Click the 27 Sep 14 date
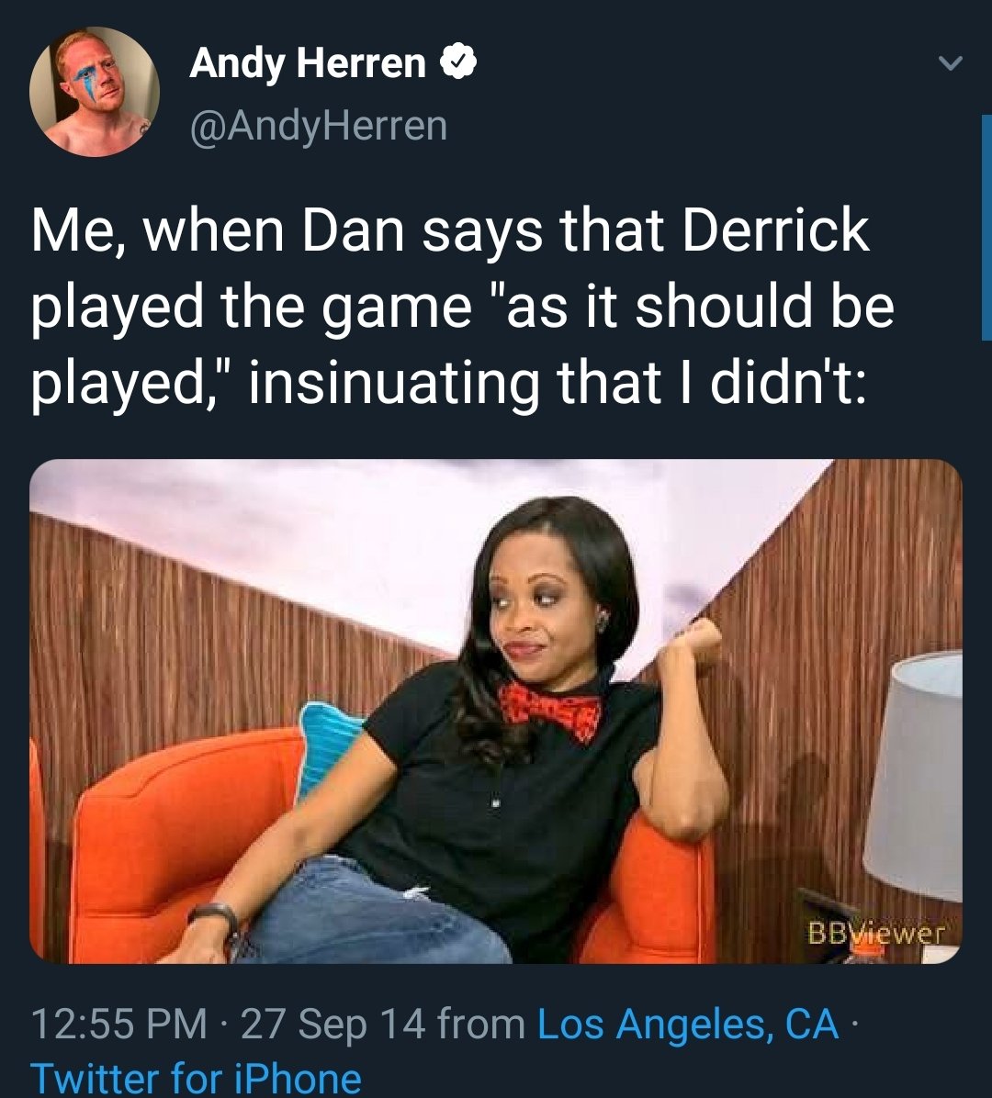This screenshot has width=992, height=1098. click(333, 1024)
